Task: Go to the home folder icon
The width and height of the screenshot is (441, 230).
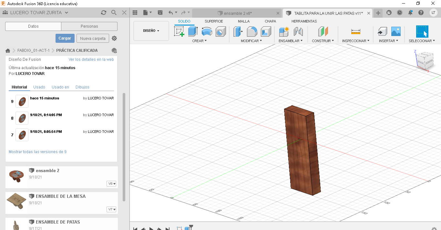Action: tap(8, 51)
